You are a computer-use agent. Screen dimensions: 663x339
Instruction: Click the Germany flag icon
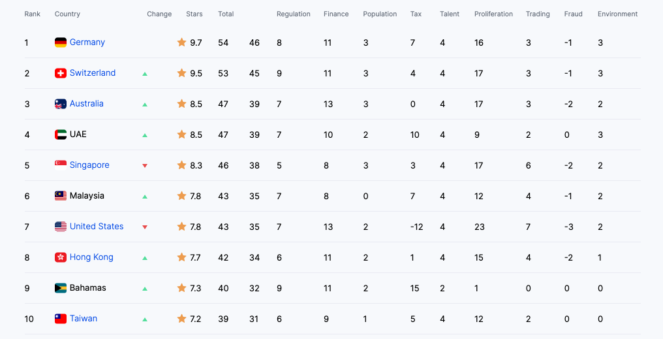[61, 42]
